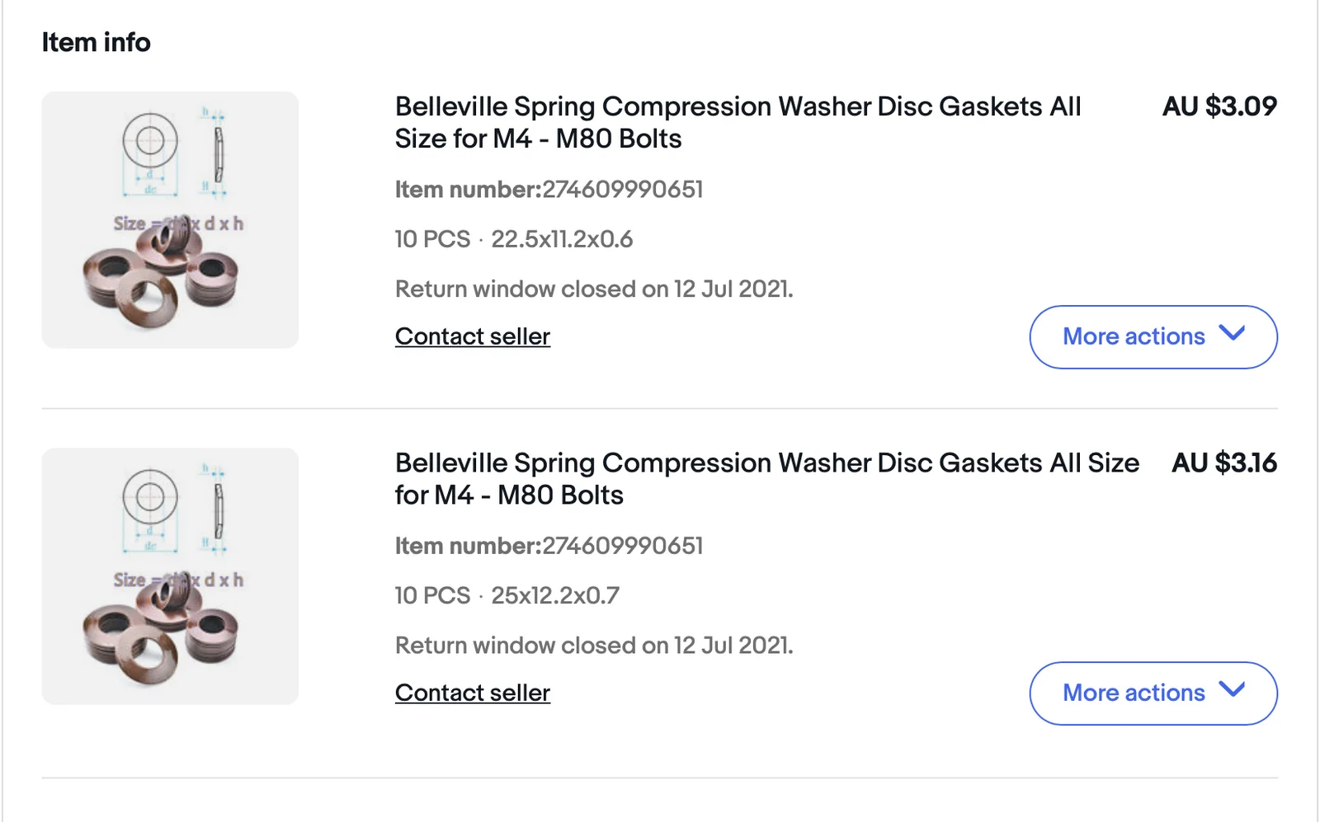This screenshot has height=822, width=1320.
Task: Click the AU $3.09 price
Action: 1219,106
